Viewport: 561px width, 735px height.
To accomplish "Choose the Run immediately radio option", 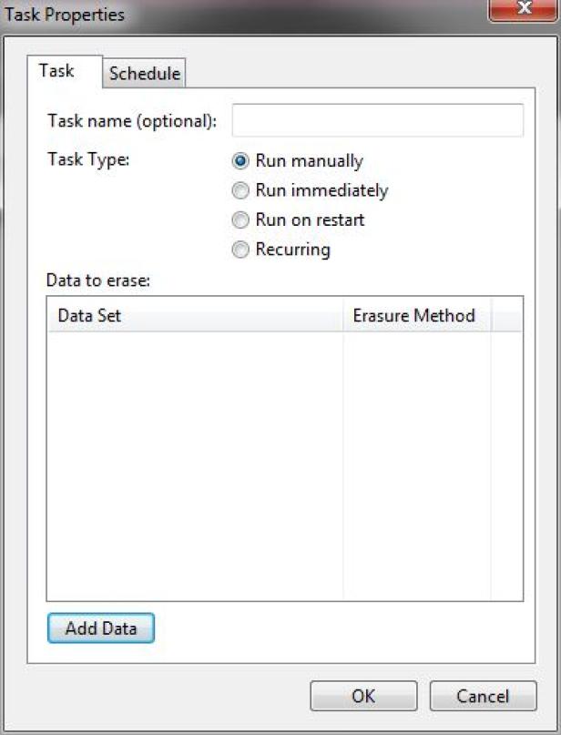I will pyautogui.click(x=311, y=190).
